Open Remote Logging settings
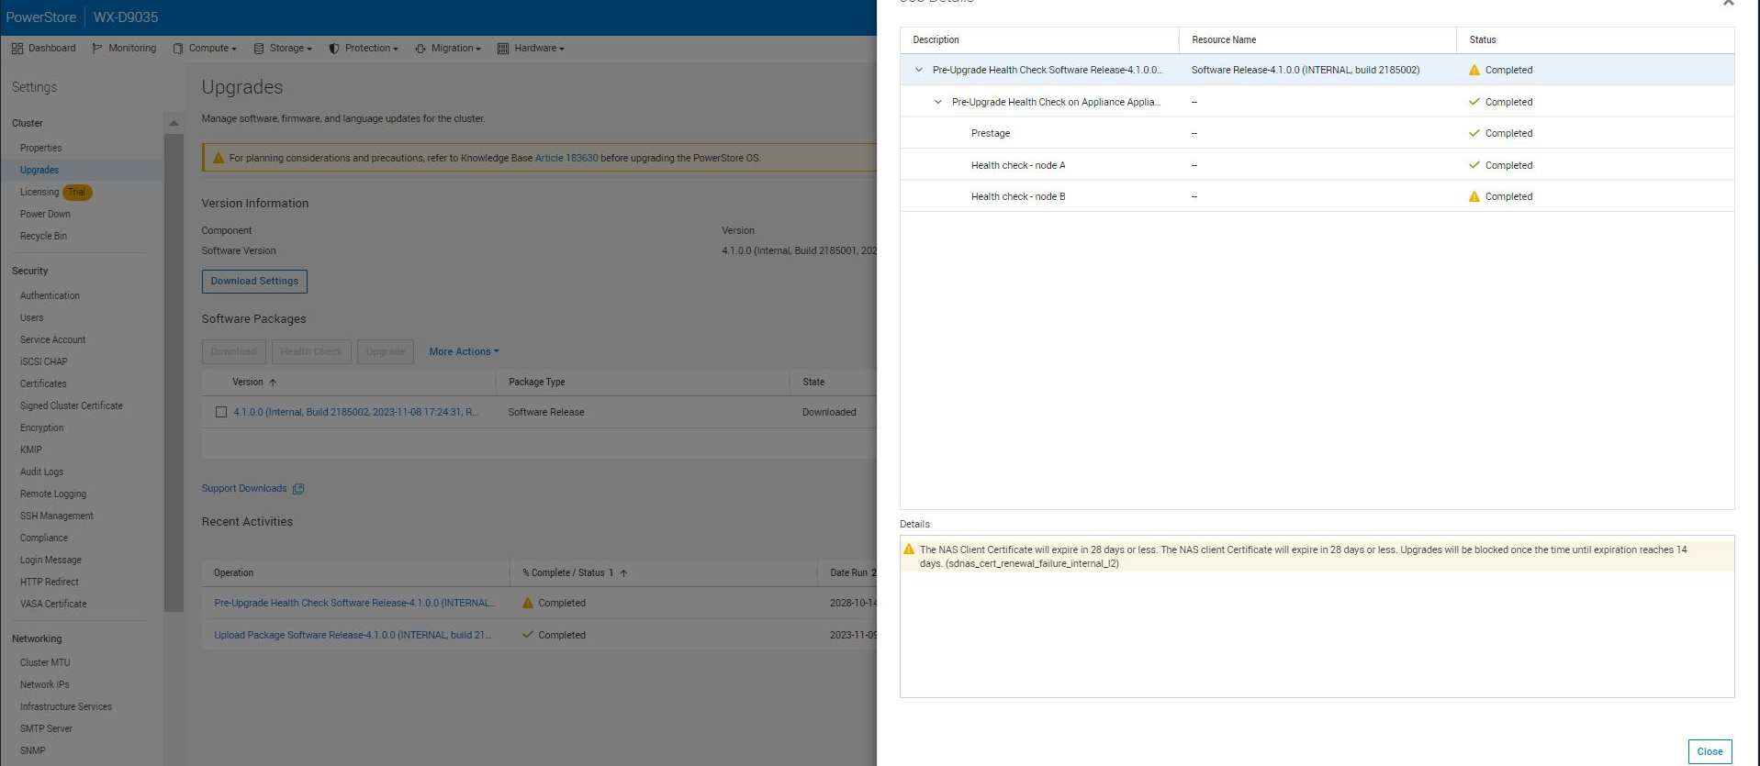The width and height of the screenshot is (1760, 766). pyautogui.click(x=53, y=494)
